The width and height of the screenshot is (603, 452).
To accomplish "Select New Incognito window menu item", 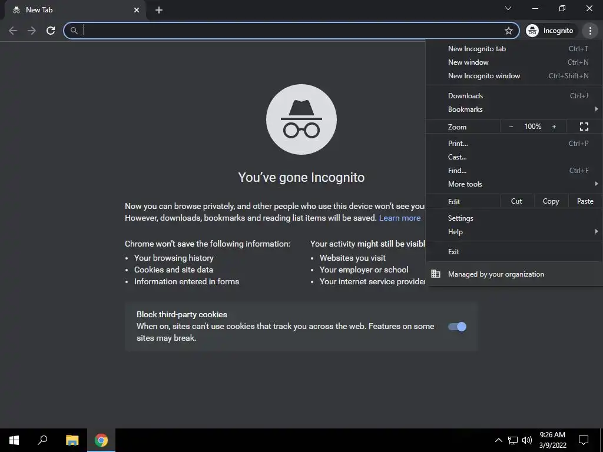I will (514, 76).
